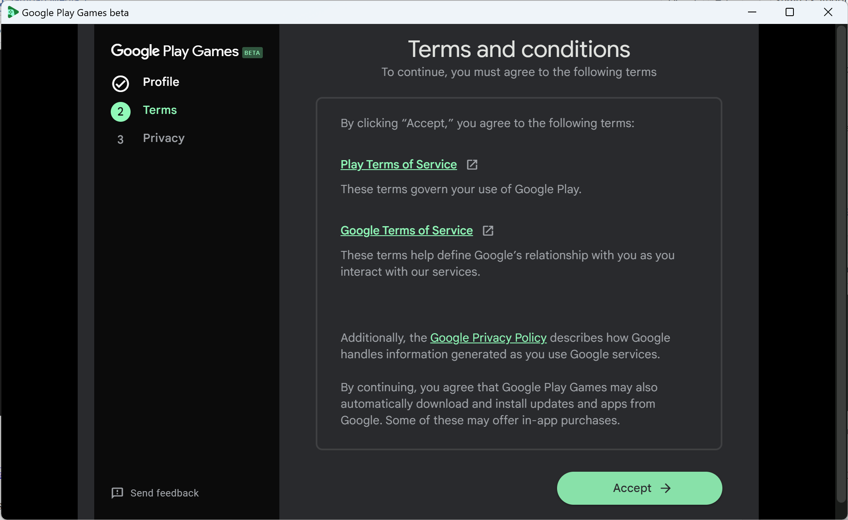Image resolution: width=848 pixels, height=520 pixels.
Task: Click the Google Play Games logo text
Action: tap(174, 51)
